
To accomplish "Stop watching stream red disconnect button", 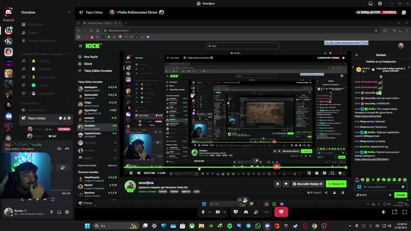I will (281, 212).
